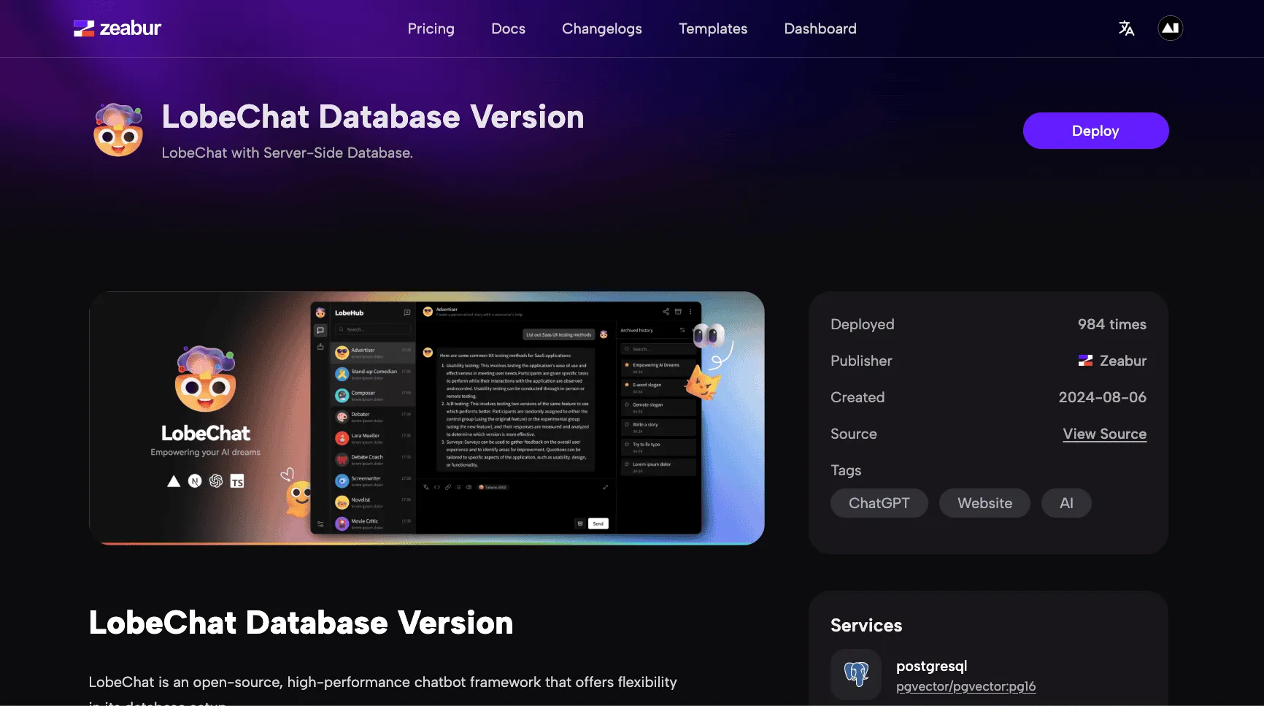
Task: Click the lower LobeChat Database Version heading
Action: [x=301, y=623]
